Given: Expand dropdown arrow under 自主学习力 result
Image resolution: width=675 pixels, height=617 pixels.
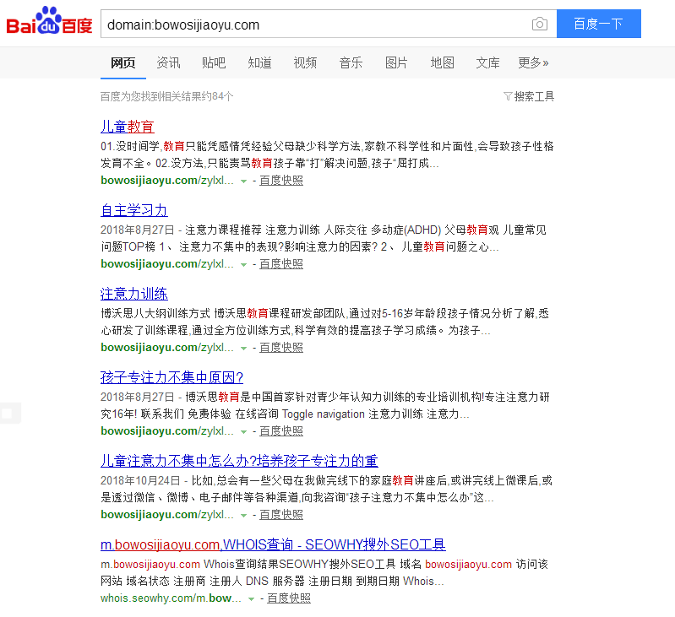Looking at the screenshot, I should pos(243,265).
